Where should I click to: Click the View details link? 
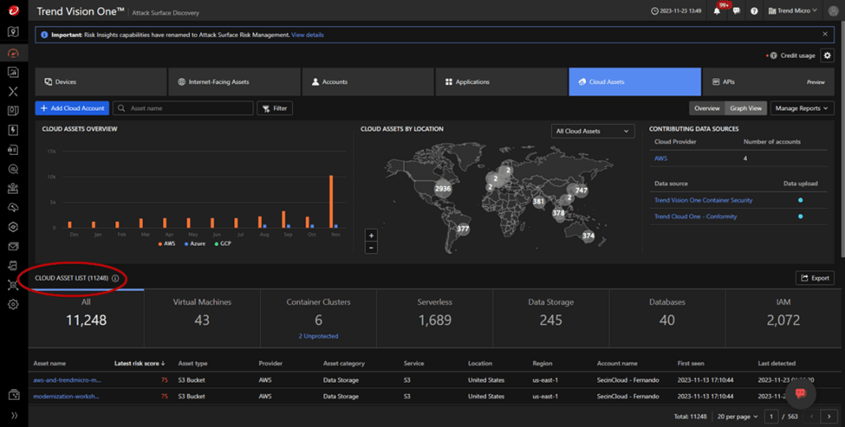(308, 35)
